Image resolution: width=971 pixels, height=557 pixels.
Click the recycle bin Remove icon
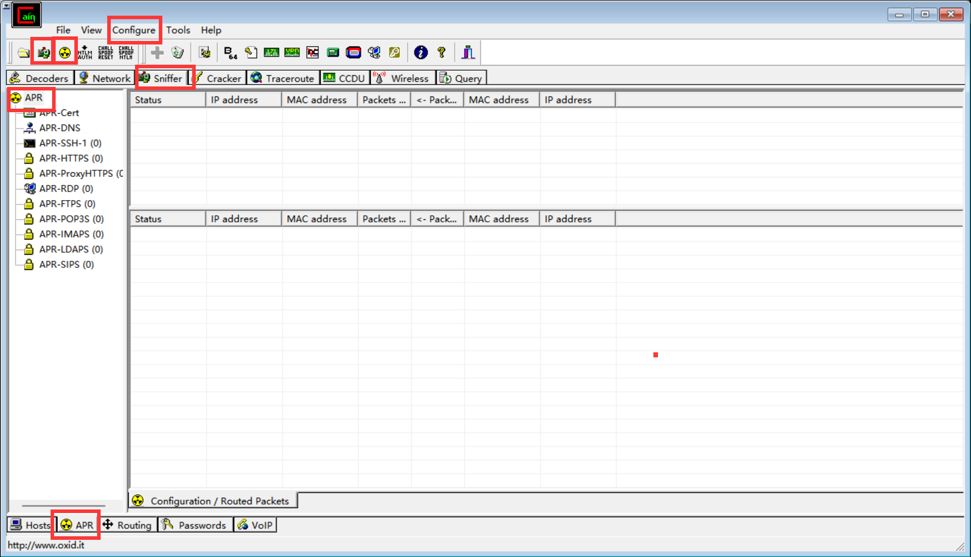click(x=178, y=52)
